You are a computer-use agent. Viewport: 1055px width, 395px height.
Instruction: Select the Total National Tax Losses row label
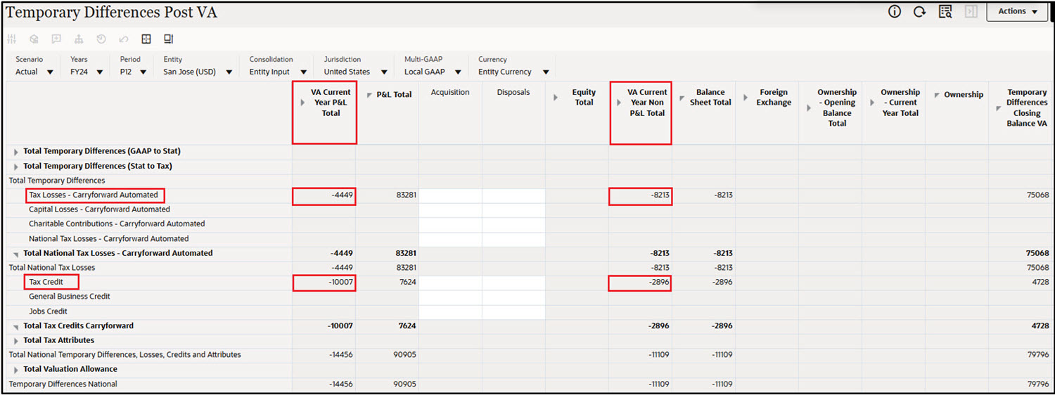click(x=51, y=268)
